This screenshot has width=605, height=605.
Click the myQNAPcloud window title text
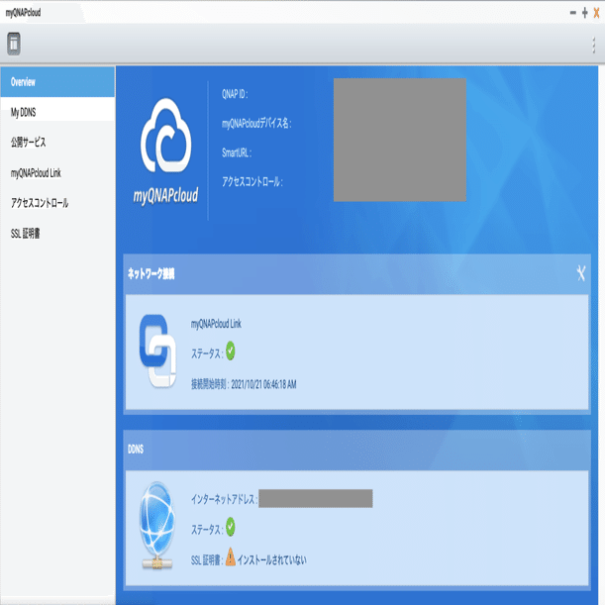23,13
